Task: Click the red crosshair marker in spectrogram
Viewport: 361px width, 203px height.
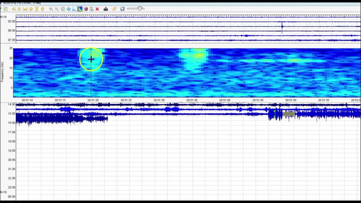Action: coord(91,59)
